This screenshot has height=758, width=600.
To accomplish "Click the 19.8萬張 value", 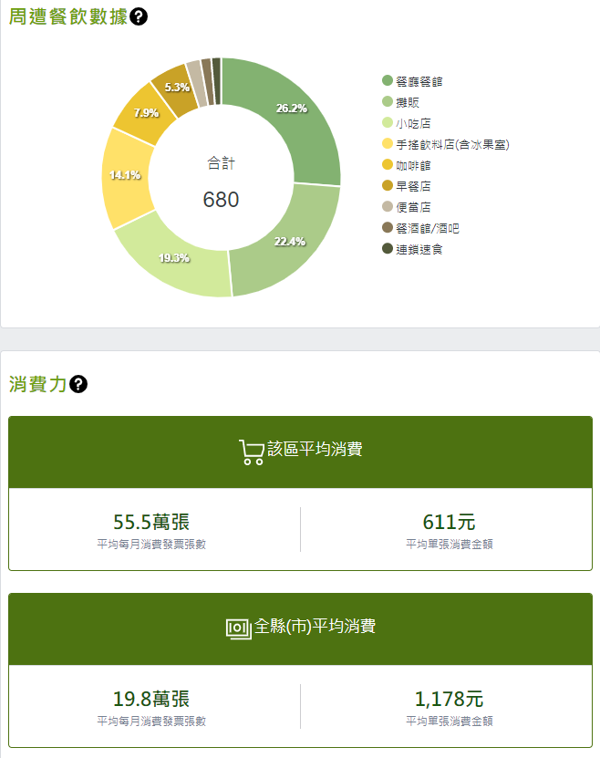I will pos(151,699).
